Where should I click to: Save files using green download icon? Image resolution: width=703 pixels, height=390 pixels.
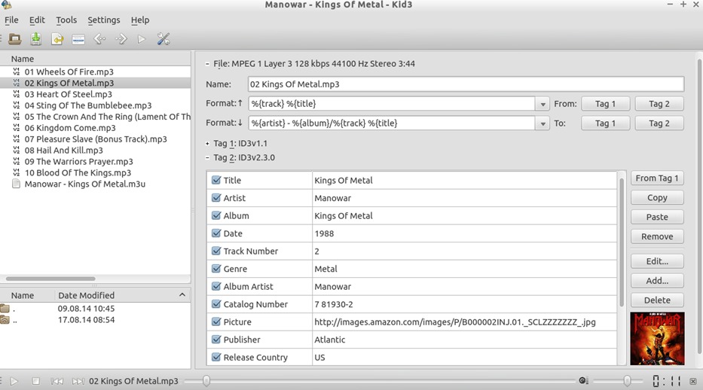(x=36, y=39)
